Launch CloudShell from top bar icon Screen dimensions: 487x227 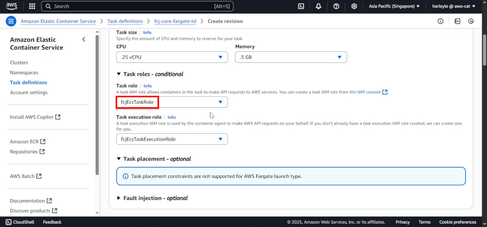(x=301, y=6)
